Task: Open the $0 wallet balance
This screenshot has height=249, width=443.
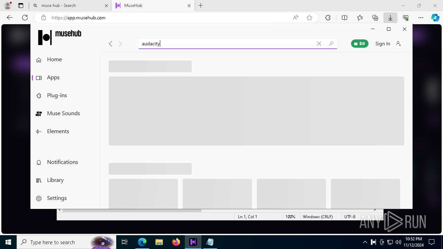Action: (360, 44)
